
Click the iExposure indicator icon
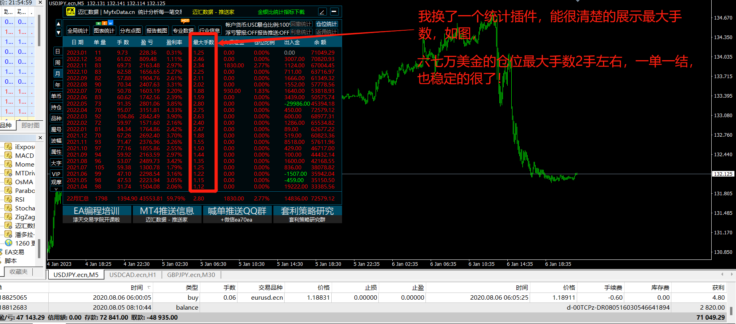(x=8, y=147)
